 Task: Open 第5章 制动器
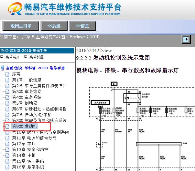(x=25, y=103)
